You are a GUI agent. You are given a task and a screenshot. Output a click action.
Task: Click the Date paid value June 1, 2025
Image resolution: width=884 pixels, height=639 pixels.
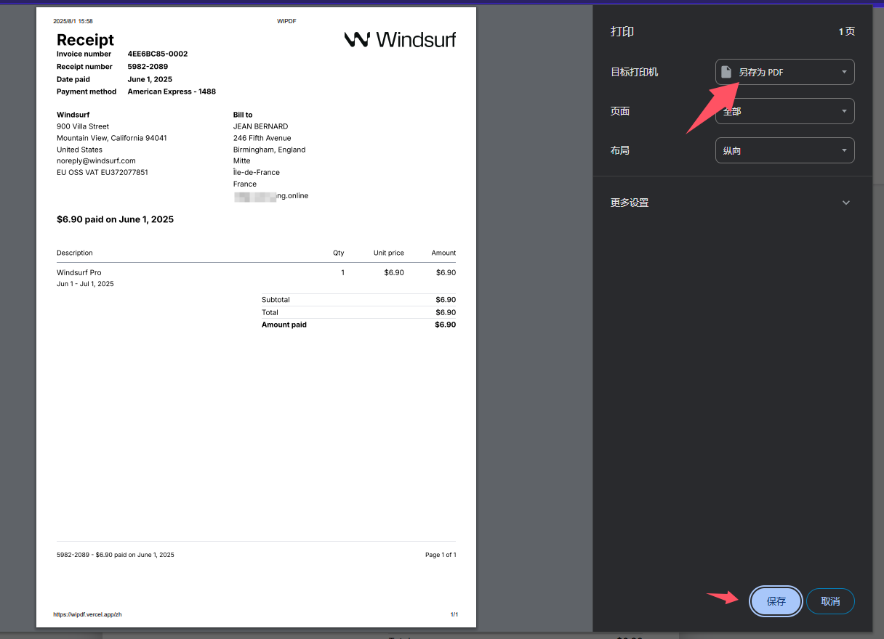coord(150,79)
